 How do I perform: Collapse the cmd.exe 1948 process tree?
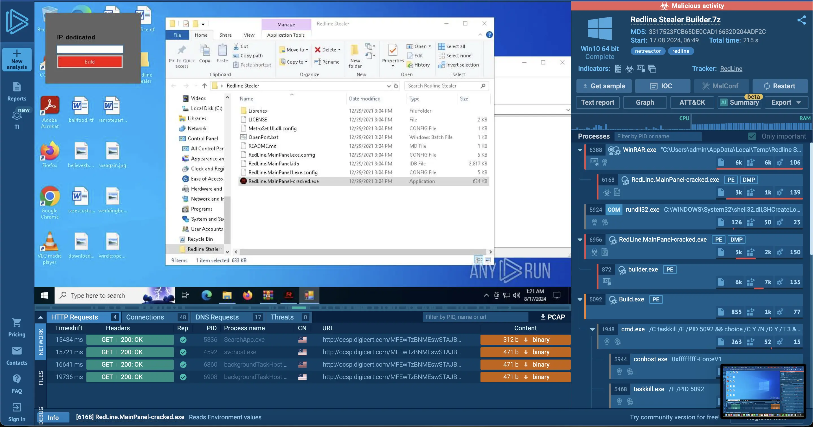(593, 329)
